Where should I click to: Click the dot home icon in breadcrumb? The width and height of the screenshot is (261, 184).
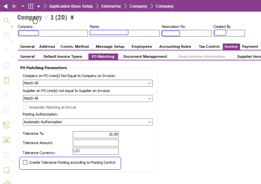pos(39,6)
